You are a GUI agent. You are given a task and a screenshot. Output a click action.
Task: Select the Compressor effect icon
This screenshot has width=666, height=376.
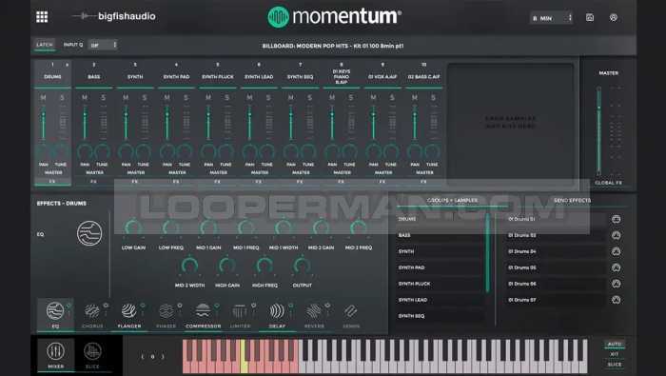[203, 311]
